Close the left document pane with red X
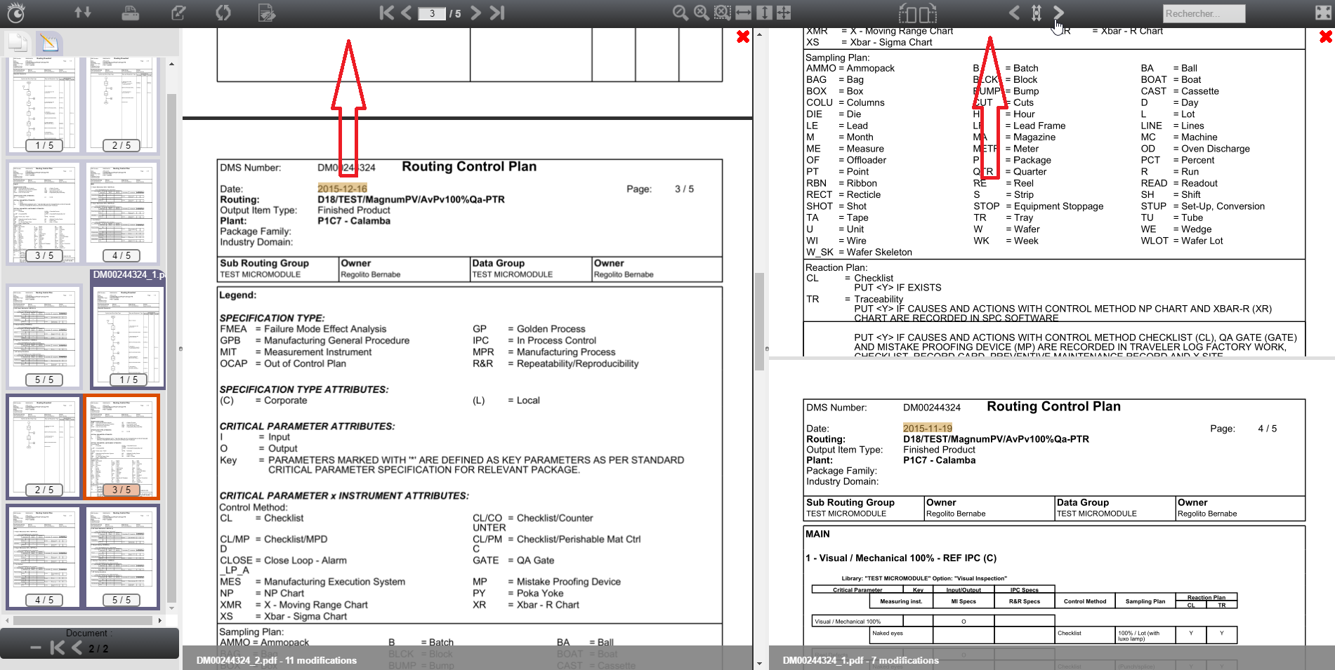This screenshot has height=670, width=1335. click(x=743, y=36)
